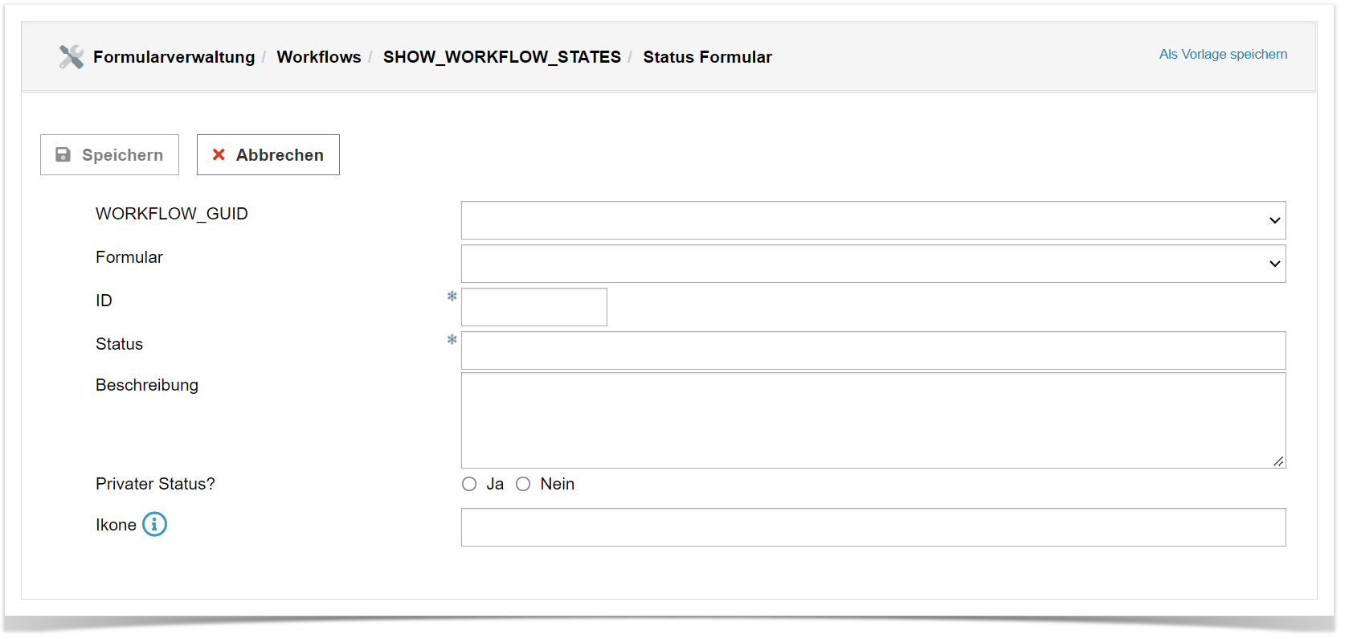Click the wrench tools icon in breadcrumb
This screenshot has height=639, width=1345.
(71, 57)
